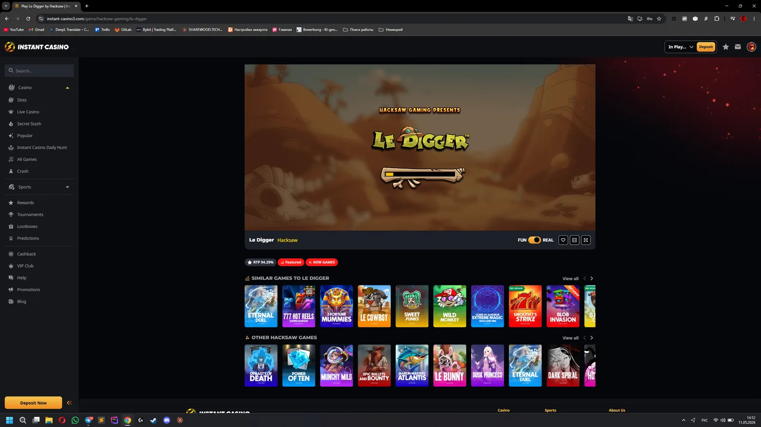Open Power of Ten game thumbnail
The height and width of the screenshot is (427, 761).
299,365
